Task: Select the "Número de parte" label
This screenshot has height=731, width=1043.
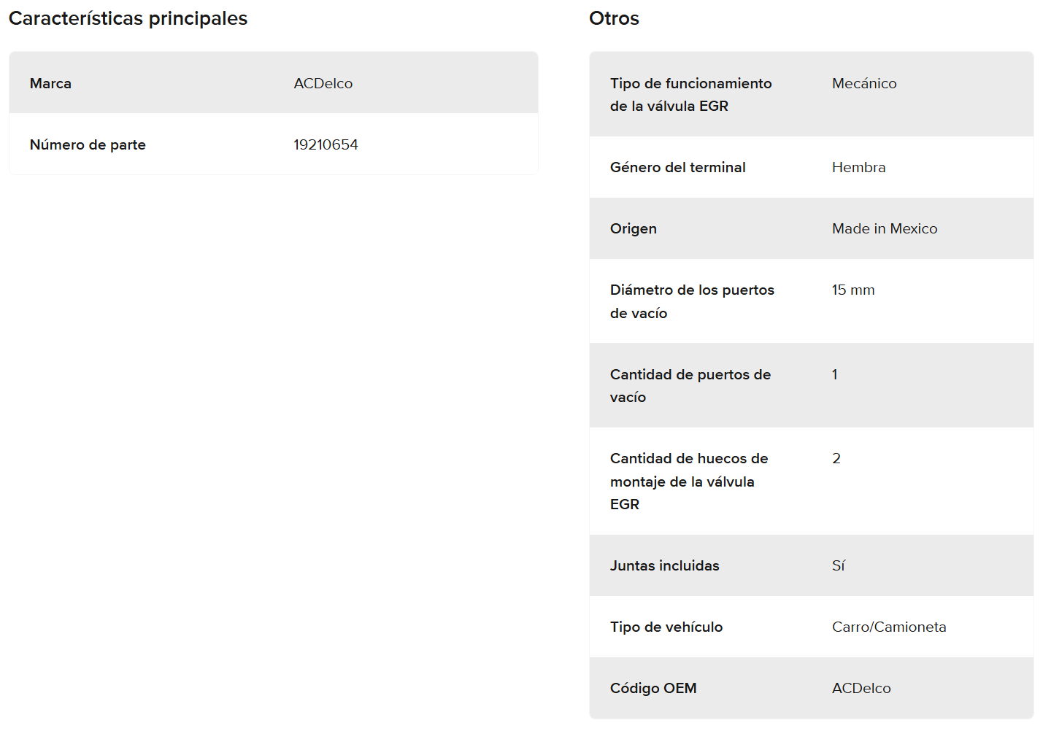Action: 88,144
